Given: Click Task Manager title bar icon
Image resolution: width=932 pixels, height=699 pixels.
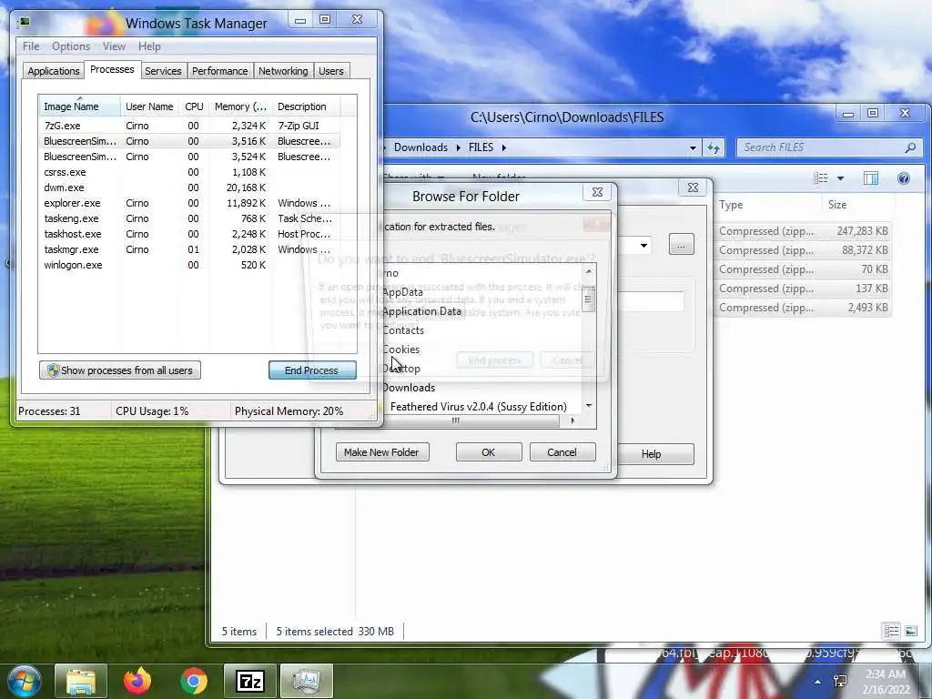Looking at the screenshot, I should coord(25,23).
